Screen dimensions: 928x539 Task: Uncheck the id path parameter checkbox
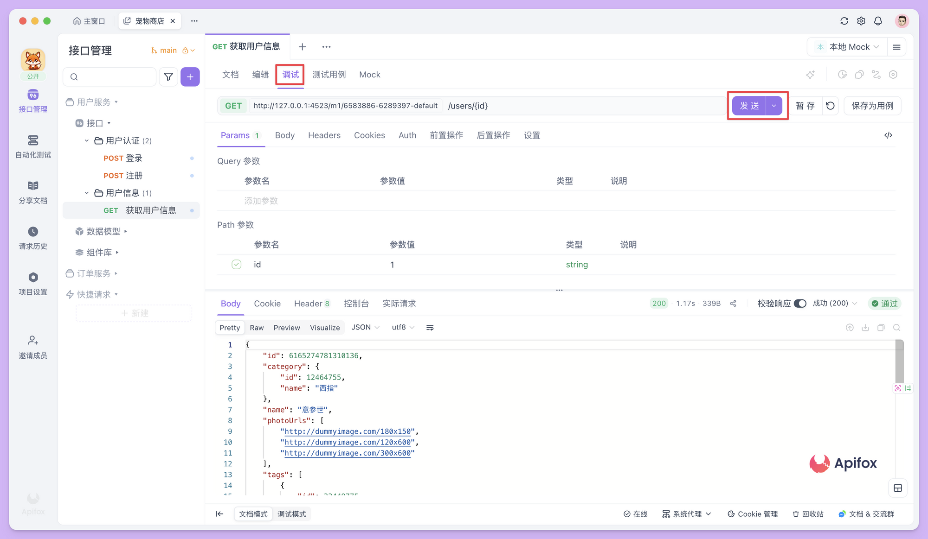pos(237,265)
